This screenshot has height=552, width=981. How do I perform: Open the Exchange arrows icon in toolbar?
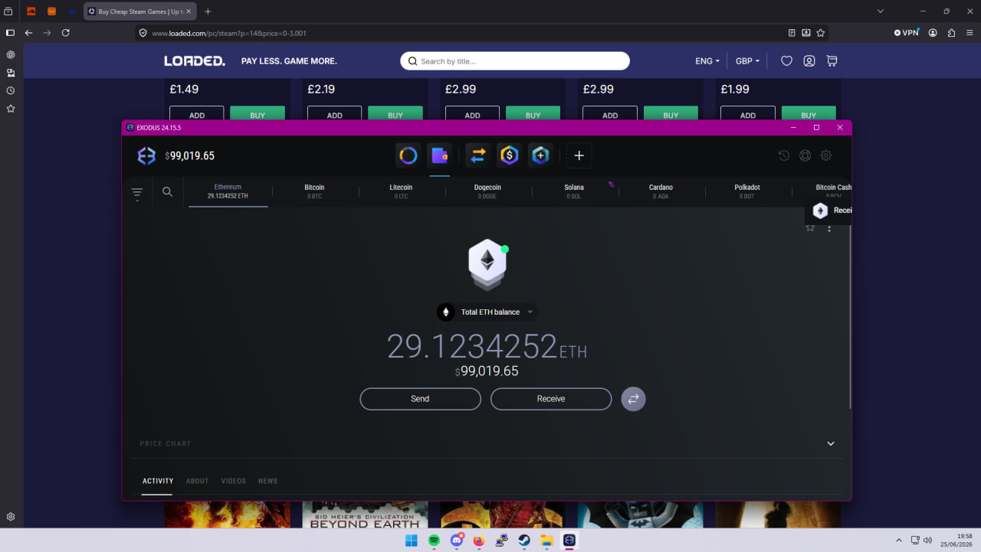pyautogui.click(x=478, y=155)
